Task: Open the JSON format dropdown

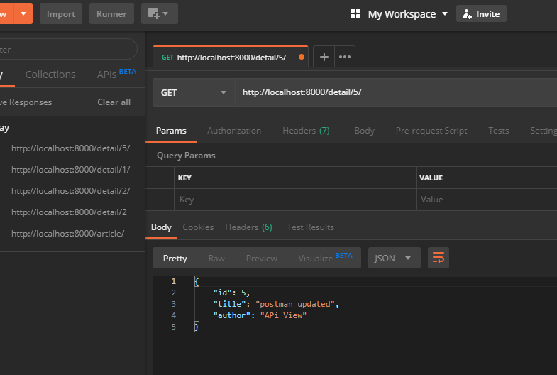Action: [x=394, y=258]
